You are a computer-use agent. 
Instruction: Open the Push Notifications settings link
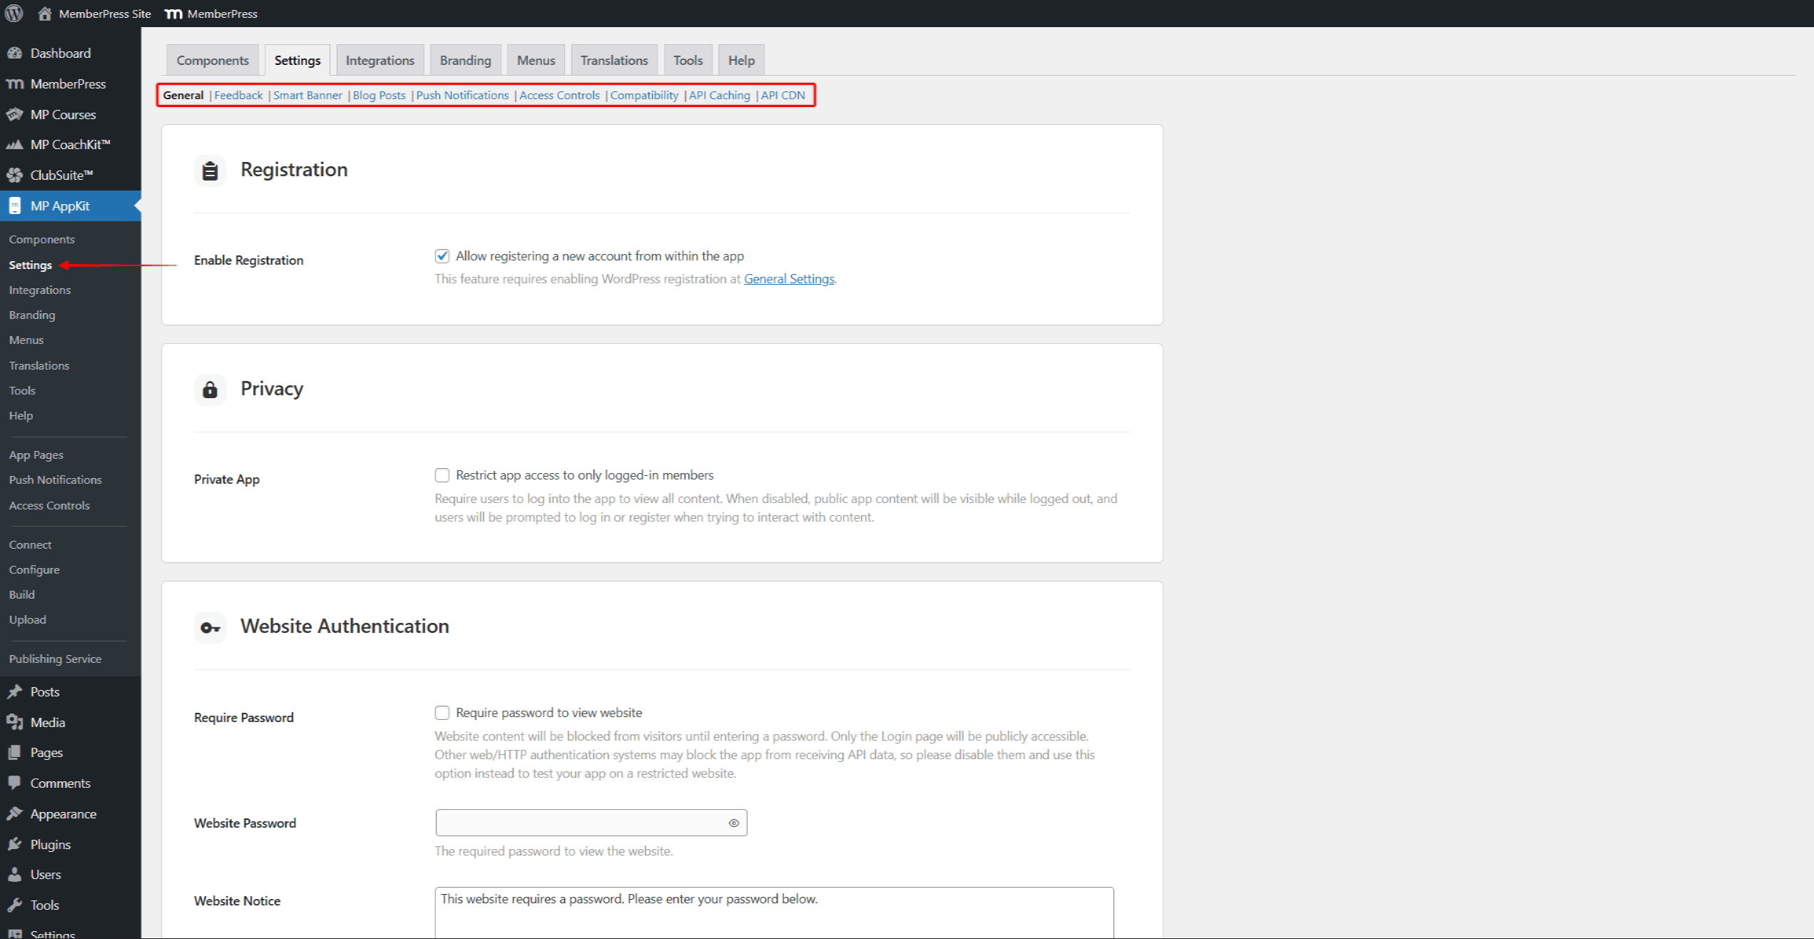(x=462, y=95)
